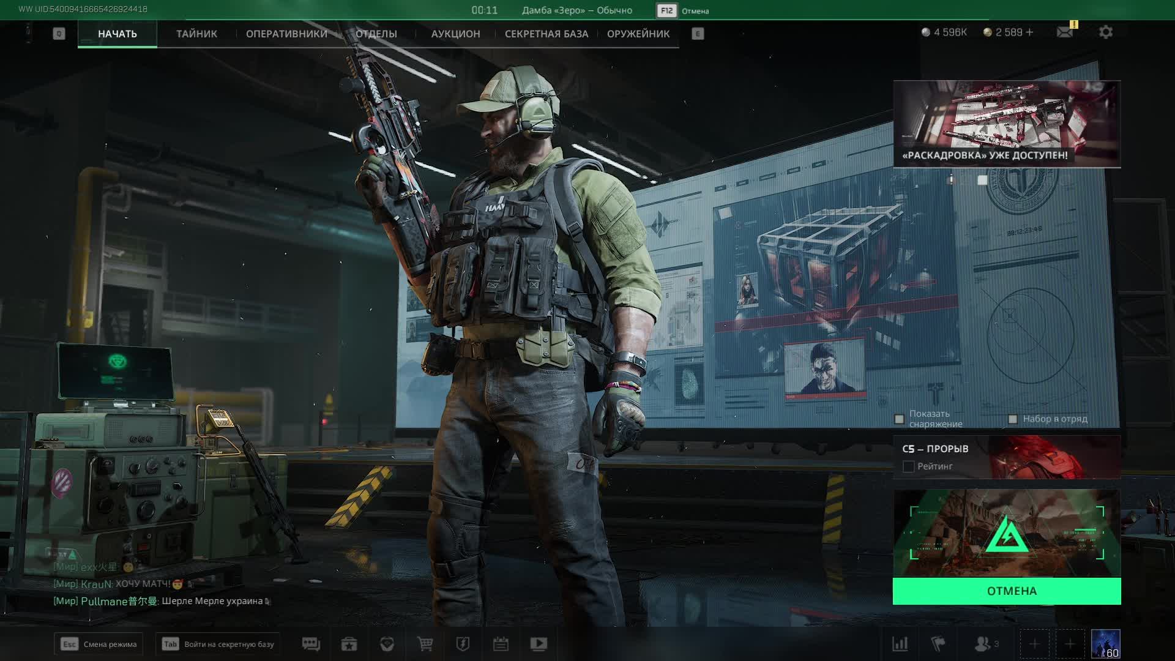Switch to the ТАЙНИК tab
Viewport: 1175px width, 661px height.
pyautogui.click(x=196, y=34)
